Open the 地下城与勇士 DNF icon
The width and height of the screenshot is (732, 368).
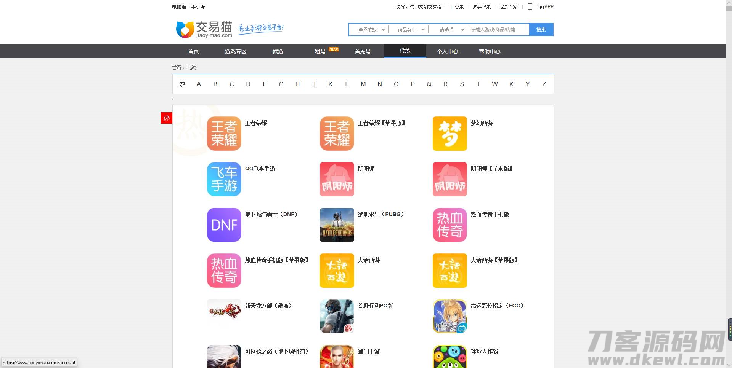point(224,225)
